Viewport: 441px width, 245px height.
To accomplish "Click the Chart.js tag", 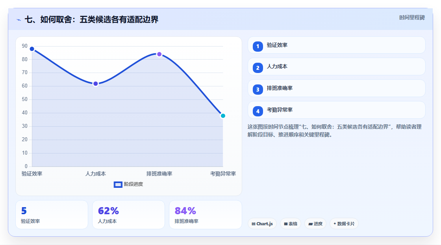I will click(262, 224).
